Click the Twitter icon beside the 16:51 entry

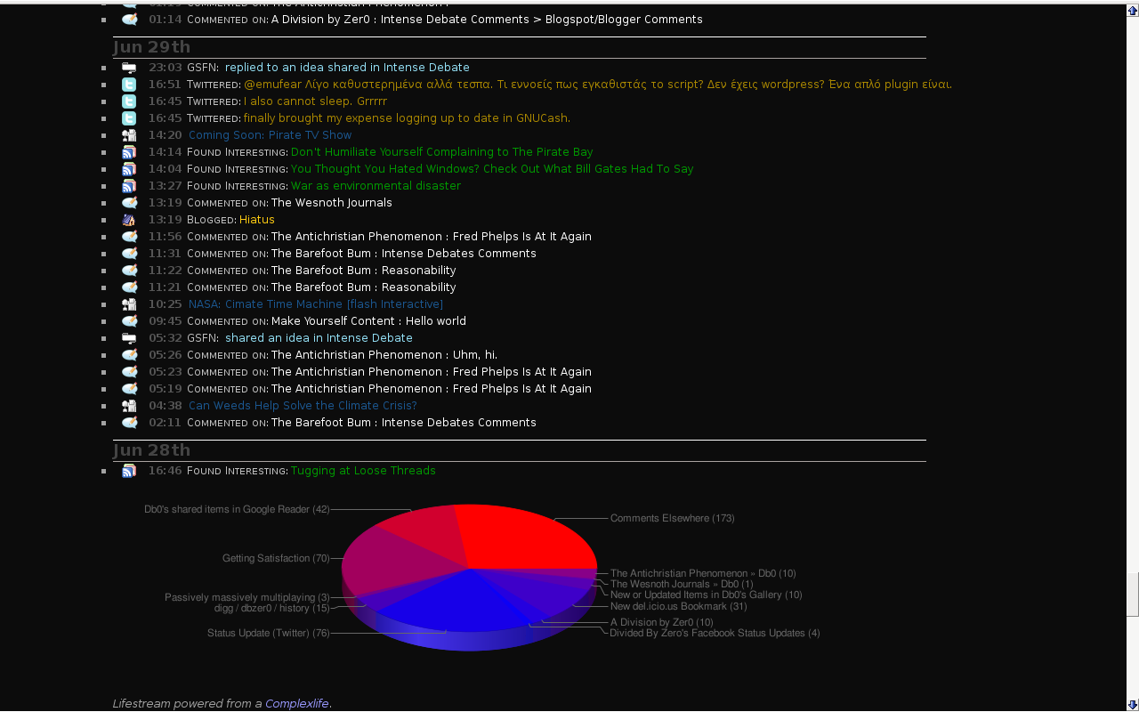(129, 85)
